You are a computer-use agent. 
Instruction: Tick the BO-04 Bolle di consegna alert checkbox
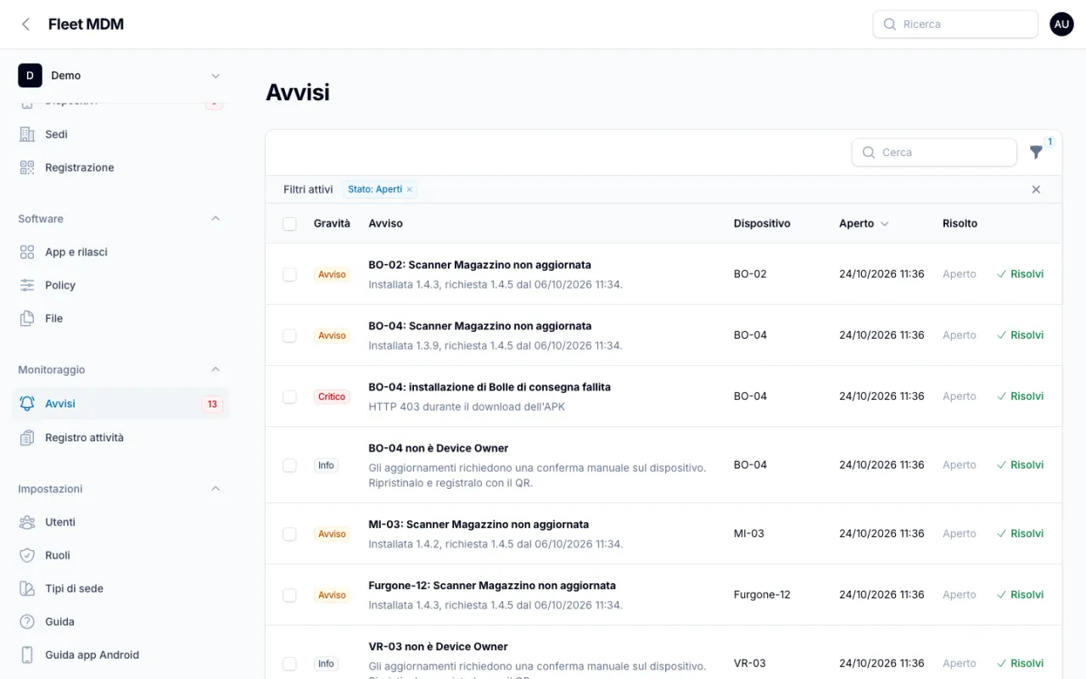289,396
